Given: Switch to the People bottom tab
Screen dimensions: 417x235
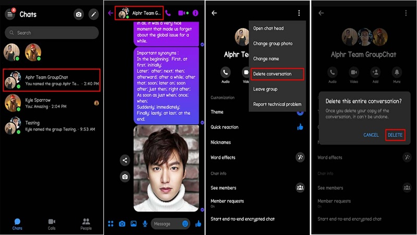Looking at the screenshot, I should [86, 224].
